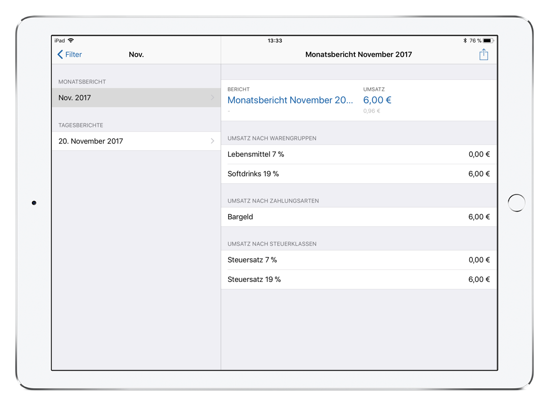Go back to Filter
This screenshot has width=549, height=407.
pos(73,54)
